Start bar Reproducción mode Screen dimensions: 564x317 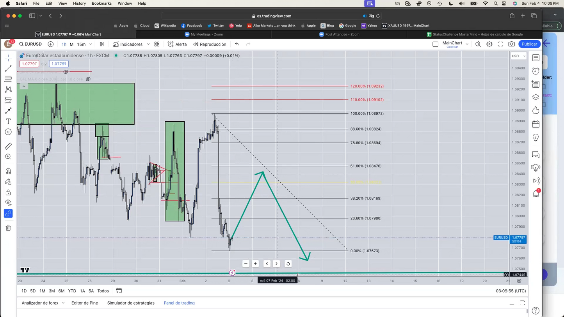210,44
